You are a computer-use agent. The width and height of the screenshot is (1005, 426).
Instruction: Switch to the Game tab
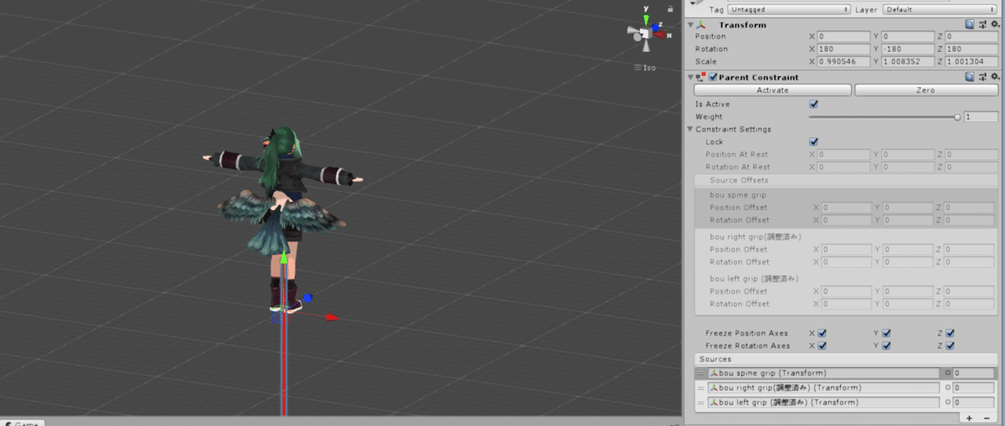[21, 422]
